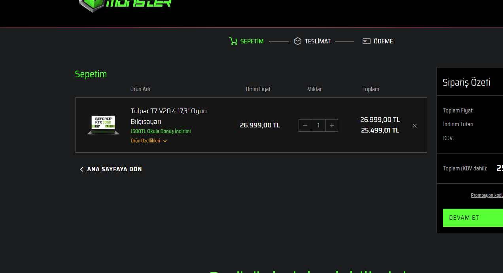The height and width of the screenshot is (273, 503).
Task: Increase quantity with the plus button
Action: 332,125
